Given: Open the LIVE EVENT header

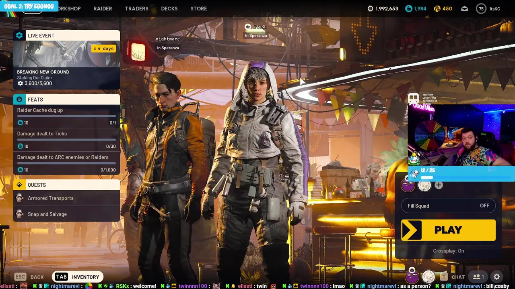Looking at the screenshot, I should click(66, 35).
